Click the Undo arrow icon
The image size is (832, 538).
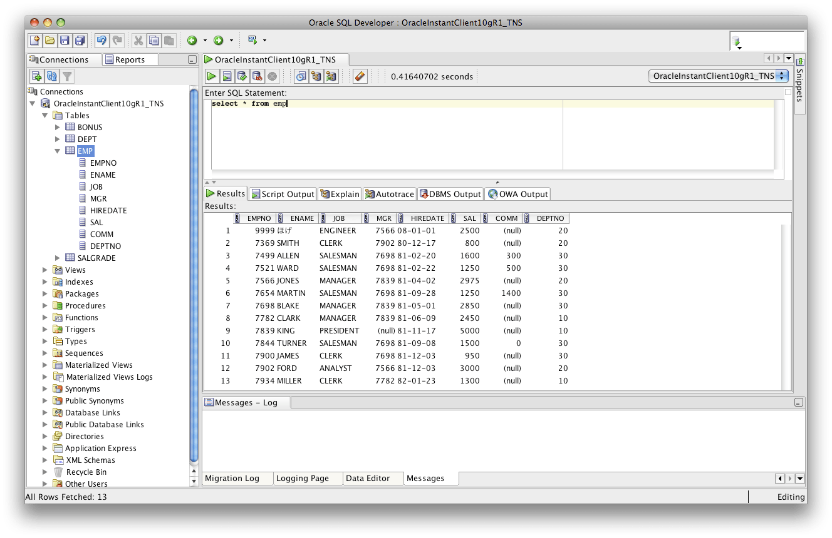[x=101, y=41]
